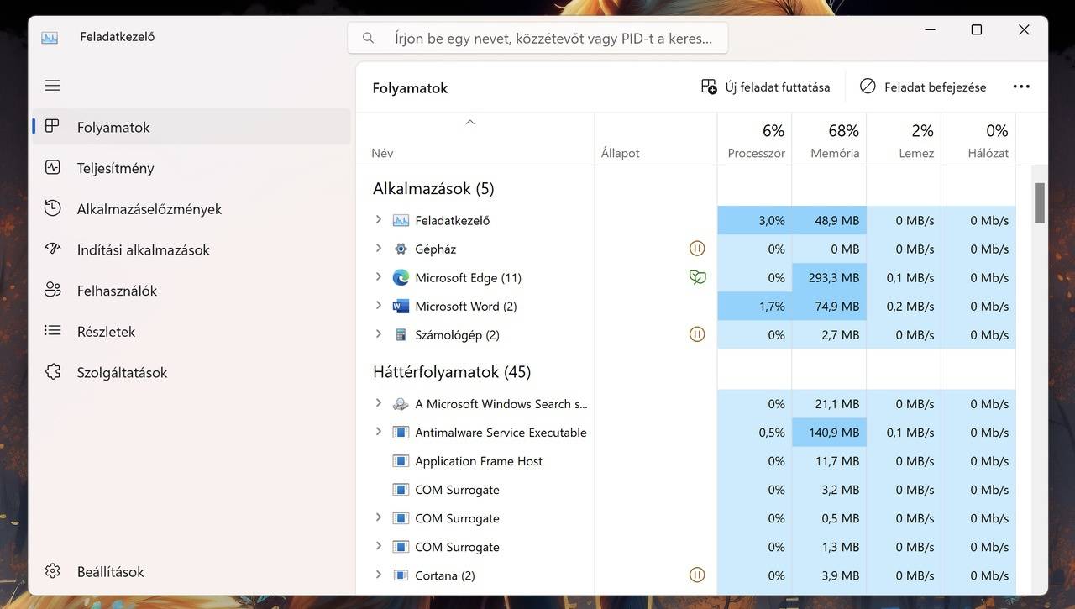The height and width of the screenshot is (609, 1075).
Task: Click the Részletek list icon
Action: point(52,331)
